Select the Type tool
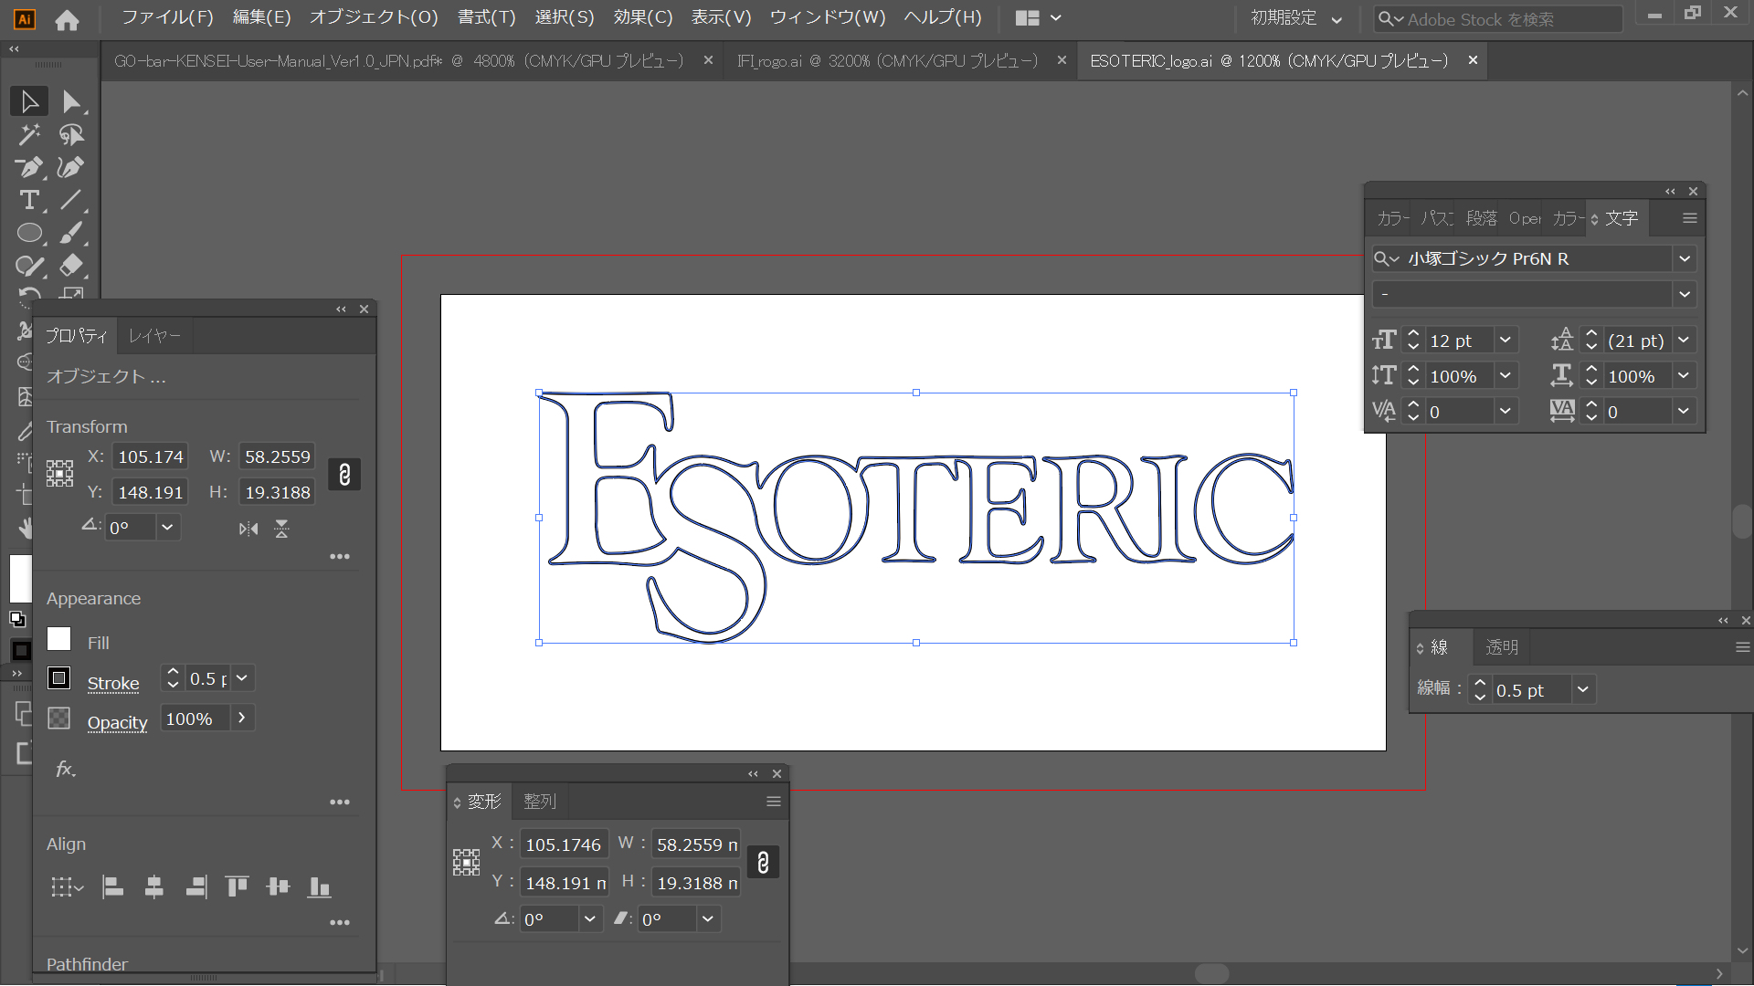The width and height of the screenshot is (1754, 986). (x=29, y=200)
